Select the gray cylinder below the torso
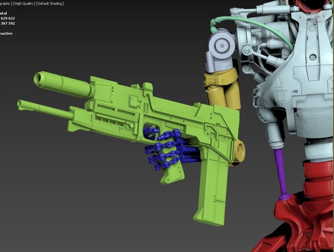334x252 pixels. [x=273, y=134]
